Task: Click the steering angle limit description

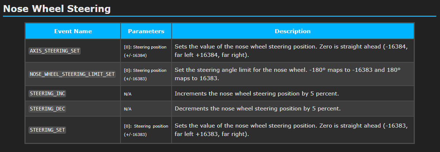Action: (x=287, y=74)
